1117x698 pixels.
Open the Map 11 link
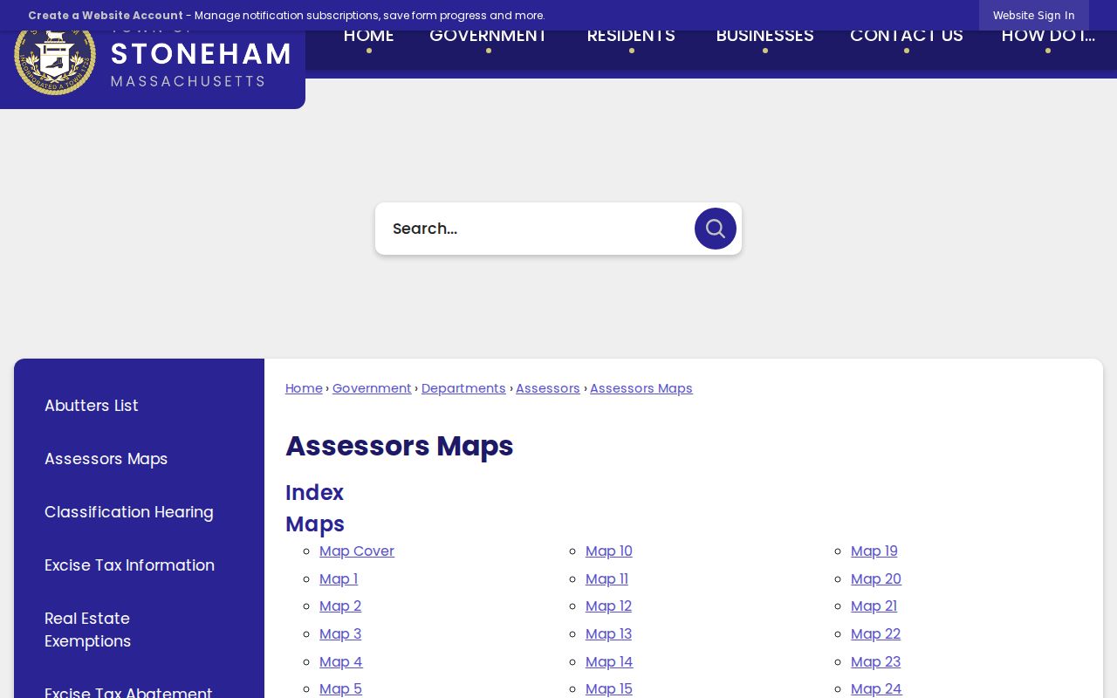(606, 579)
